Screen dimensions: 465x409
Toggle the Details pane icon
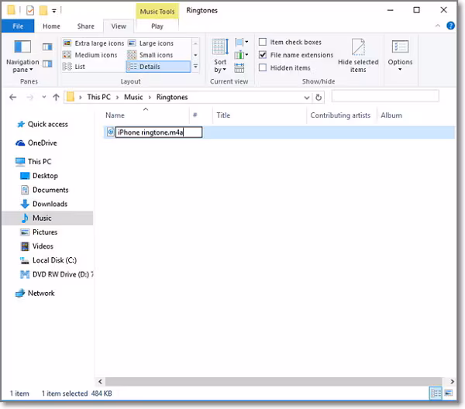[47, 64]
